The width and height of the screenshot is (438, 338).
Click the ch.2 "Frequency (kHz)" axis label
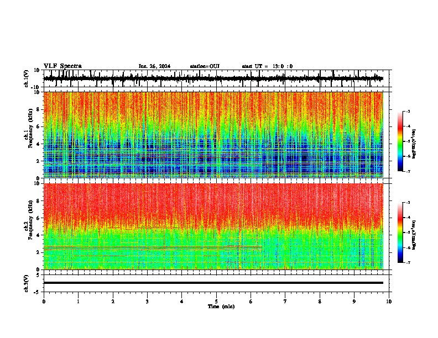coord(31,220)
